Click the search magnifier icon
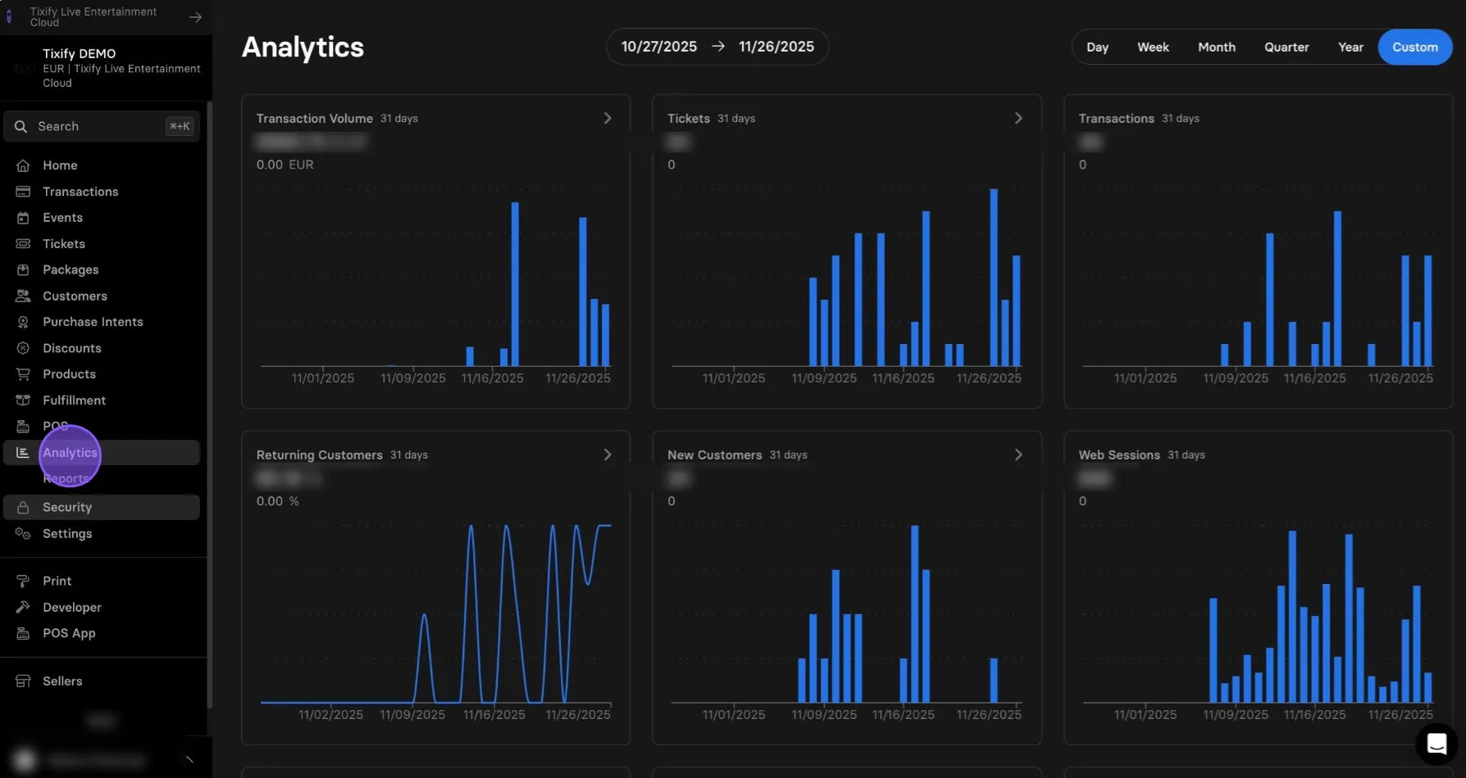This screenshot has height=778, width=1466. click(20, 126)
